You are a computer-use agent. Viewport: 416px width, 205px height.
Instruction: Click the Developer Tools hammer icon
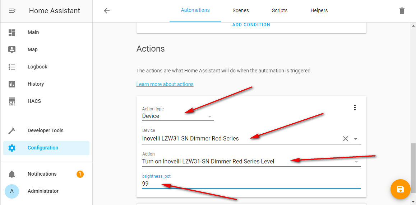[12, 131]
